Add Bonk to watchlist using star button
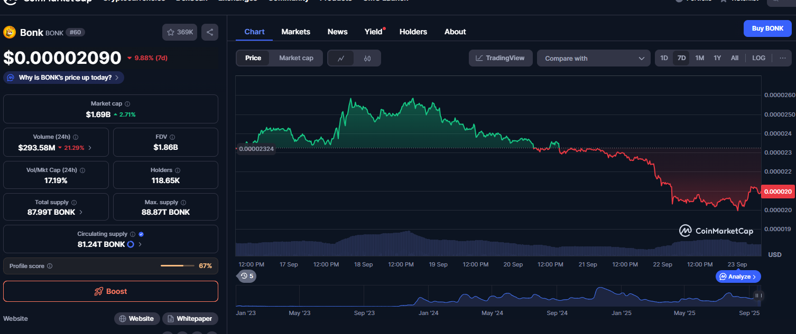796x334 pixels. tap(180, 32)
